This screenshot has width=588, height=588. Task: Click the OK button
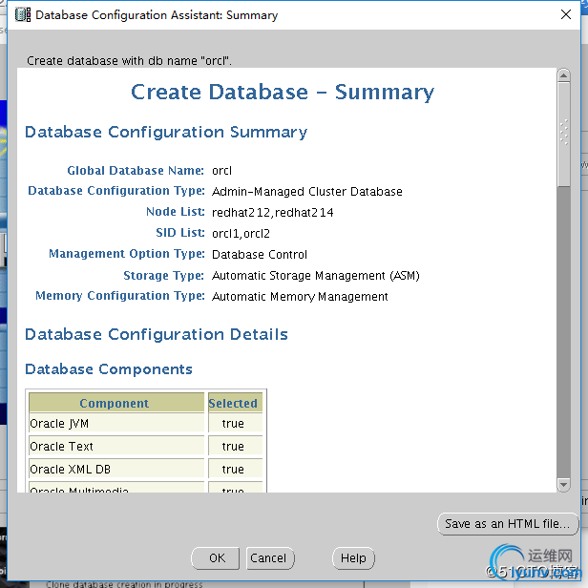pos(216,558)
